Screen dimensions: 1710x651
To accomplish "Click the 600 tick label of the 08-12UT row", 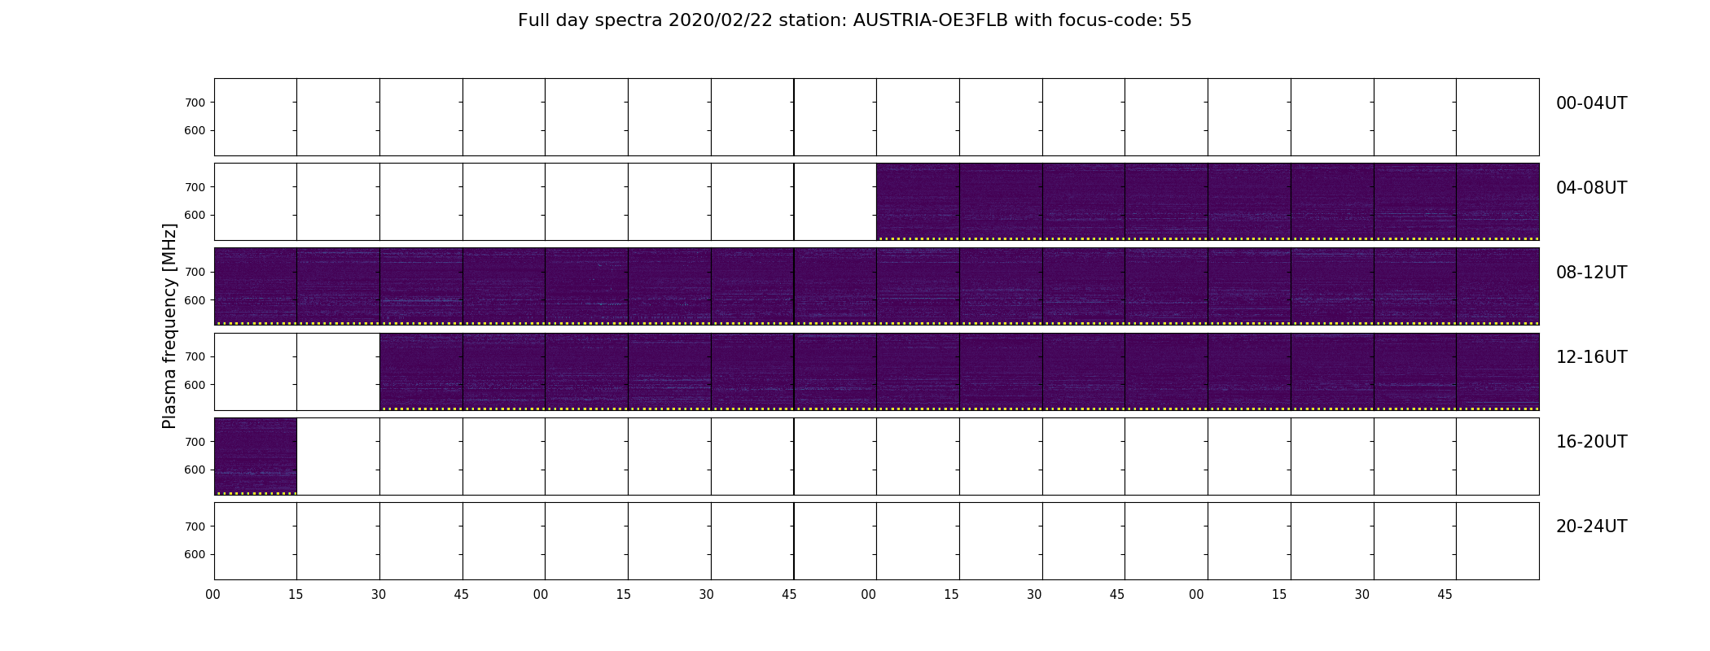I will [195, 300].
